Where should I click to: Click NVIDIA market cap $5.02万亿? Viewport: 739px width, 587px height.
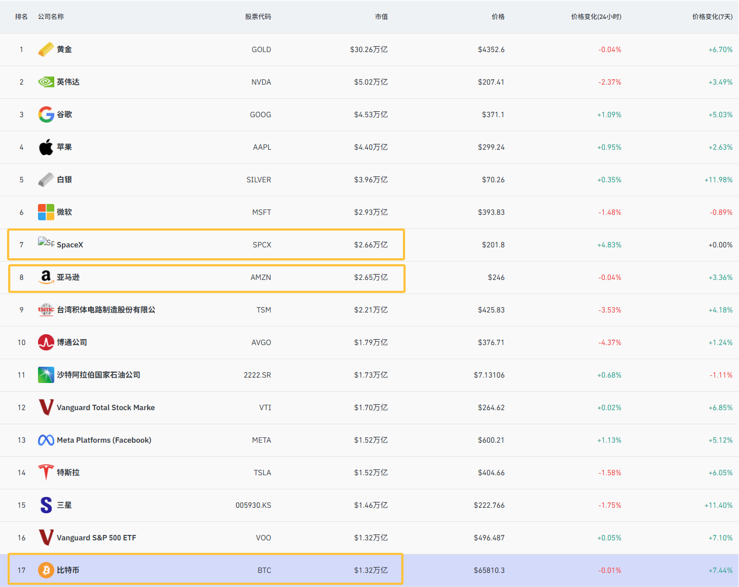(371, 82)
